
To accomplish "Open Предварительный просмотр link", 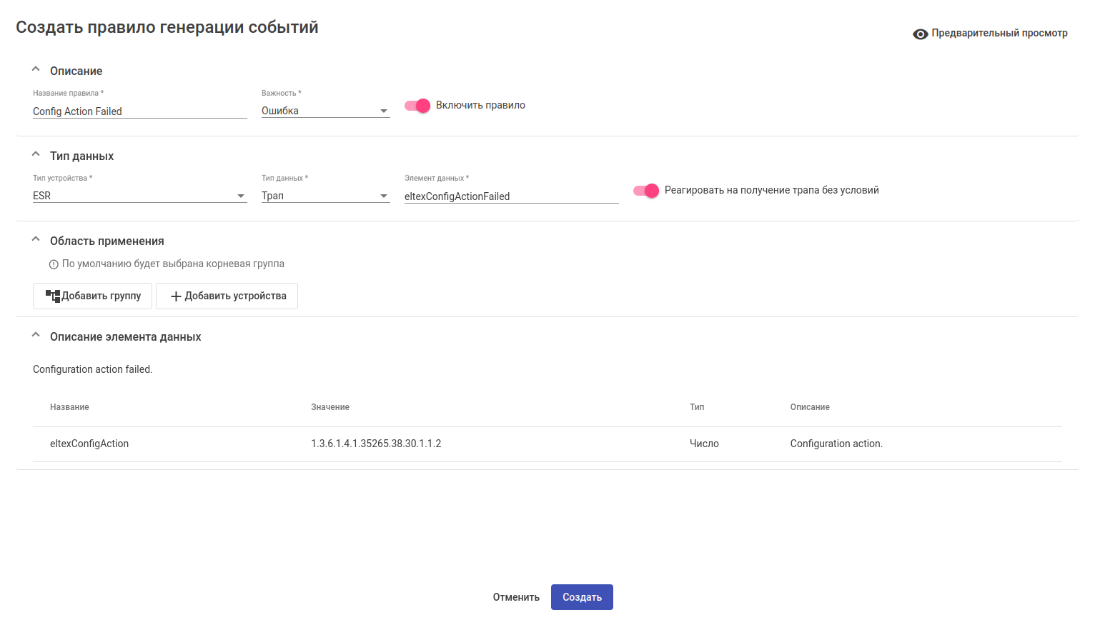I will click(999, 34).
